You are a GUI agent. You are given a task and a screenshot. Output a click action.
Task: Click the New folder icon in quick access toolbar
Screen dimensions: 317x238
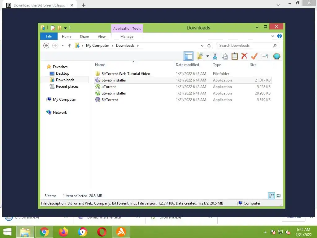(x=59, y=28)
